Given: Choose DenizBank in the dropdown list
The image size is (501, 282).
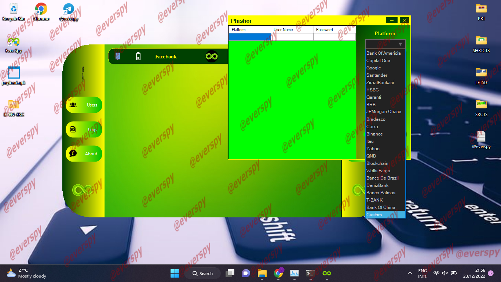Looking at the screenshot, I should tap(385, 185).
